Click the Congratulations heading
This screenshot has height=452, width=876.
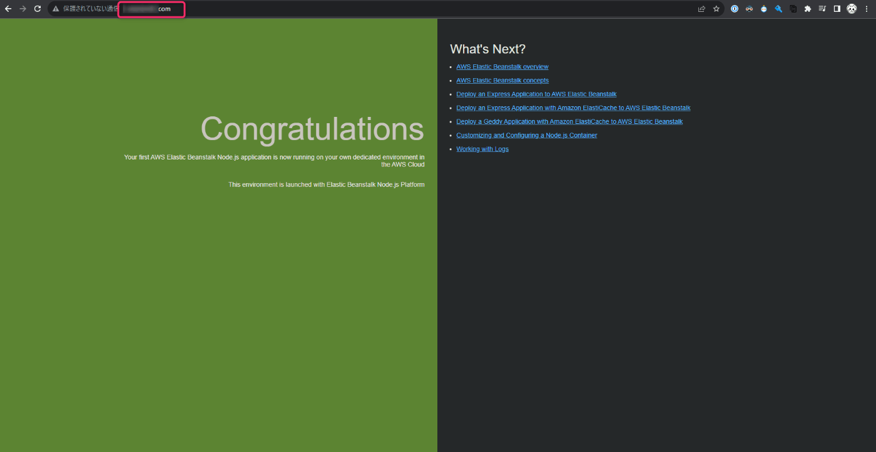pos(312,131)
